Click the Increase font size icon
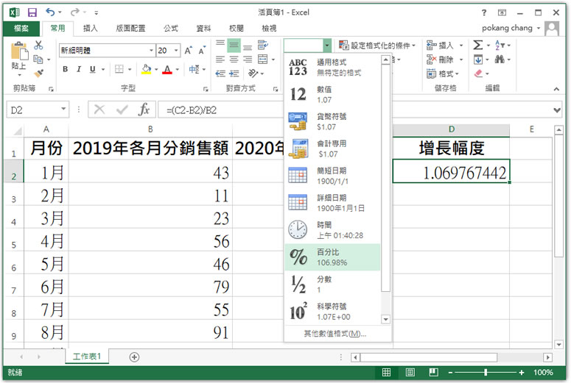The height and width of the screenshot is (383, 571). click(188, 51)
